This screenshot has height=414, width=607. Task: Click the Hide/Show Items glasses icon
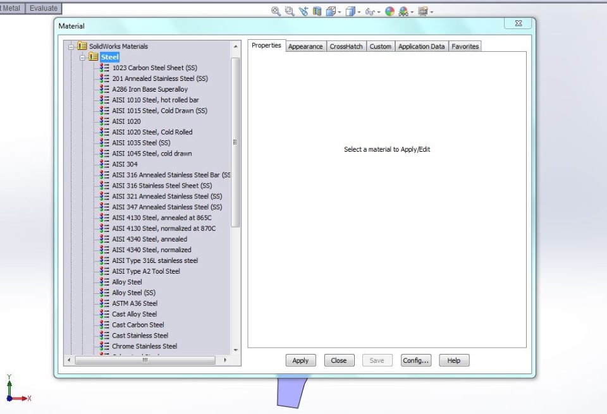[370, 11]
